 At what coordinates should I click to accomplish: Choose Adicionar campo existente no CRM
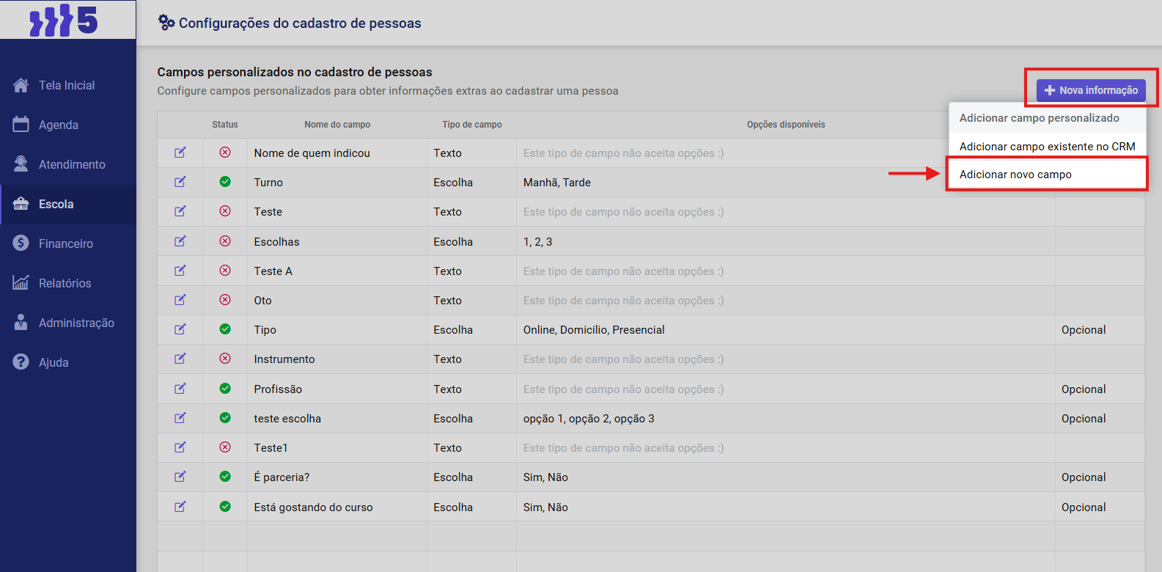(1047, 147)
